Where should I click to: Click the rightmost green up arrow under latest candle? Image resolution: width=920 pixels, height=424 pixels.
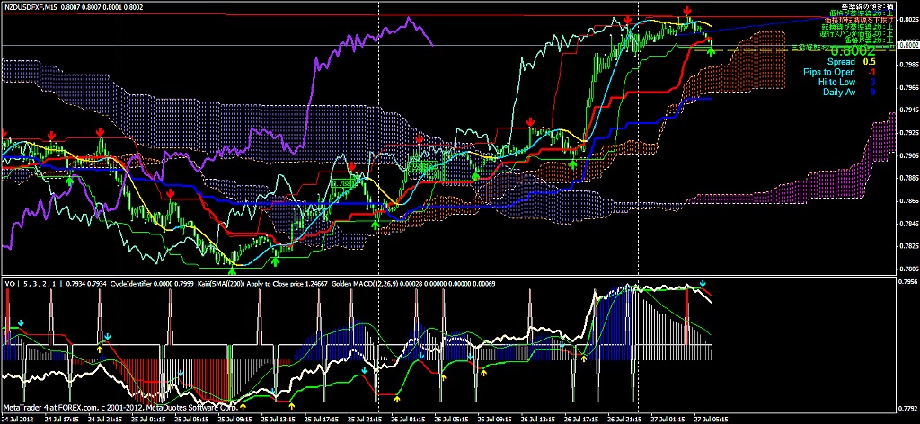[x=711, y=50]
